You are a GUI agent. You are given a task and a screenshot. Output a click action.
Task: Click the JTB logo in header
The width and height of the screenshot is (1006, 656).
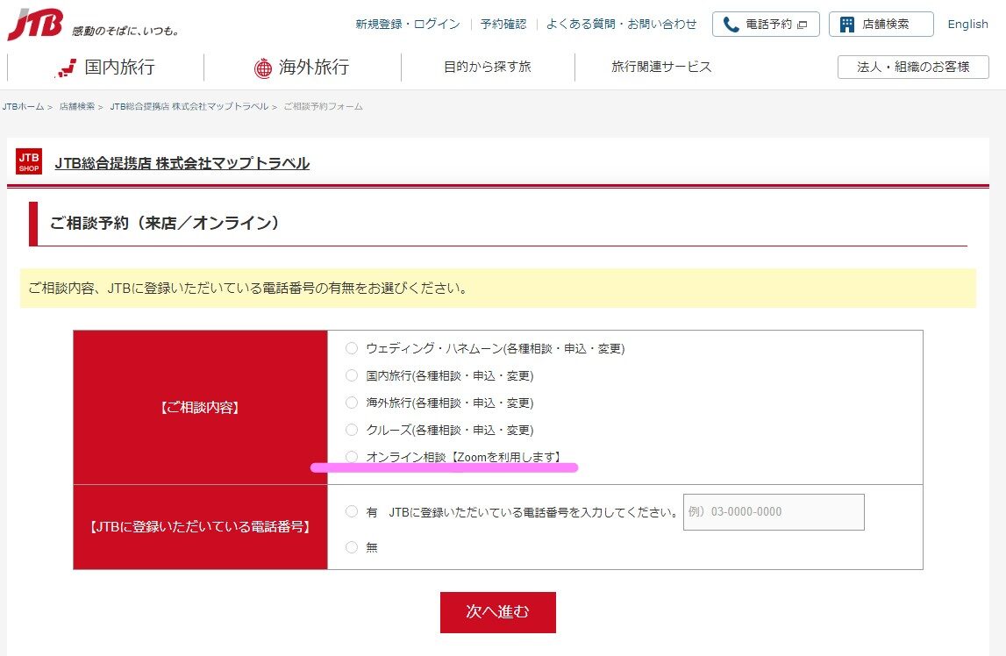tap(35, 25)
